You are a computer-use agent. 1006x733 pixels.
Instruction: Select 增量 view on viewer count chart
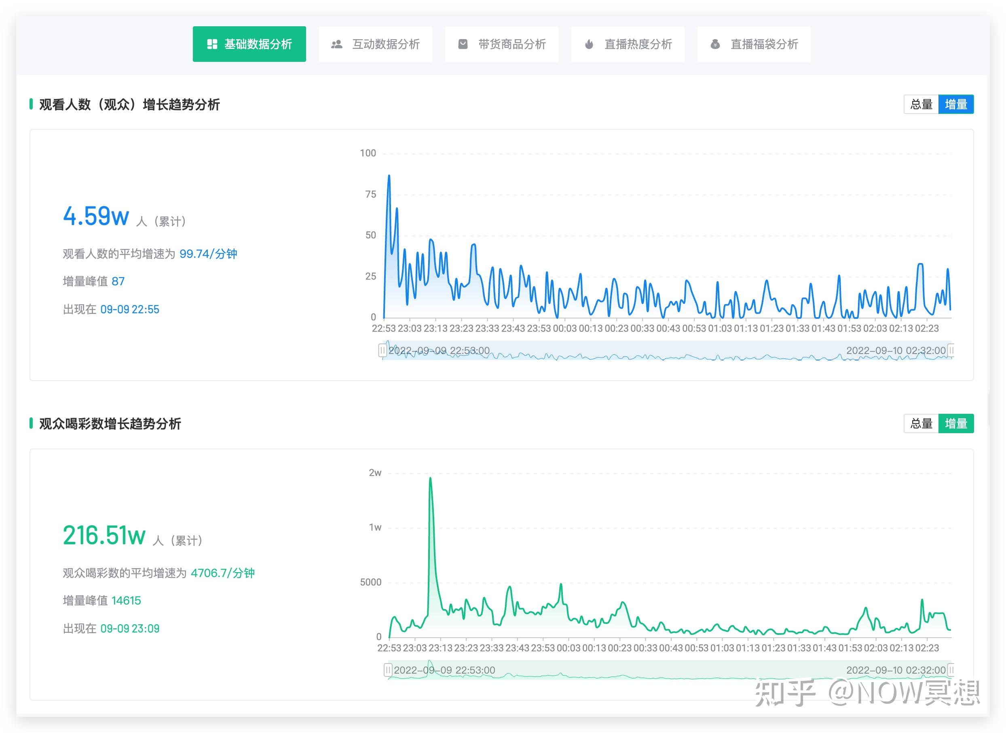(x=956, y=105)
